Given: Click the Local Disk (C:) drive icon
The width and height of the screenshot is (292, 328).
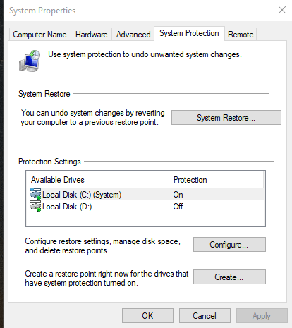Looking at the screenshot, I should [x=35, y=194].
